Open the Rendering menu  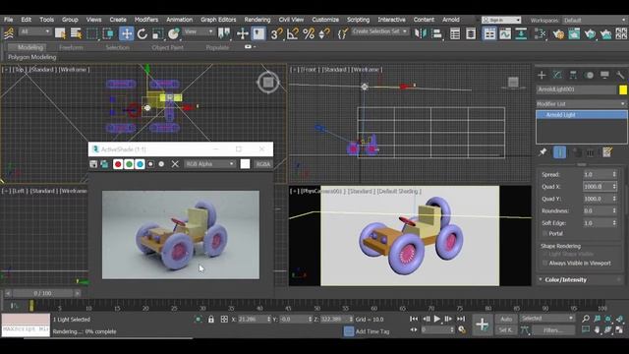tap(257, 20)
